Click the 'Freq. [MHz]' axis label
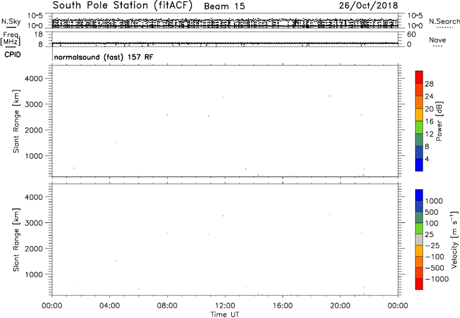Screen dimensions: 460x318 (11, 38)
